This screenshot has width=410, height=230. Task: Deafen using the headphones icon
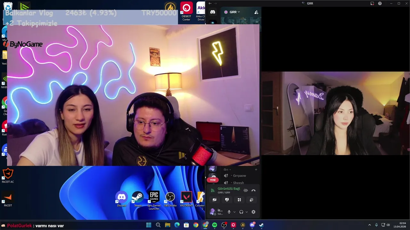(241, 212)
